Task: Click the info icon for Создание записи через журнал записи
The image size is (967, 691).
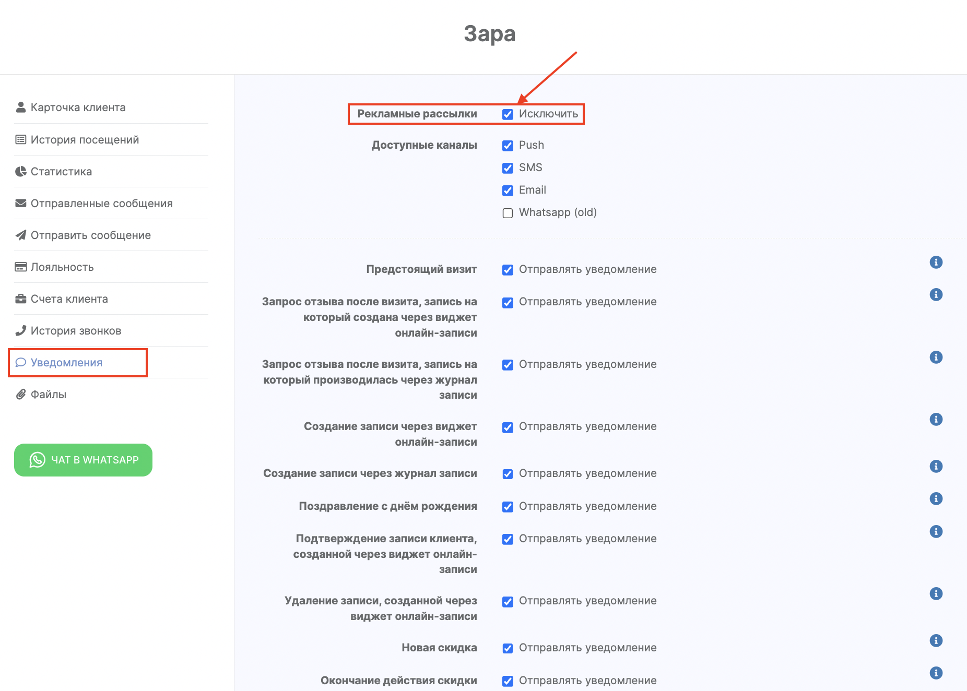Action: 936,466
